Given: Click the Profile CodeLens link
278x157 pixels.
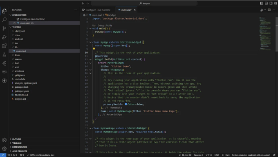Looking at the screenshot, I should coord(109,25).
